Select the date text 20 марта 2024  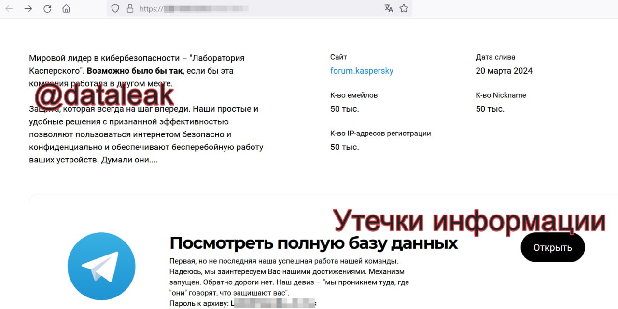click(x=504, y=71)
